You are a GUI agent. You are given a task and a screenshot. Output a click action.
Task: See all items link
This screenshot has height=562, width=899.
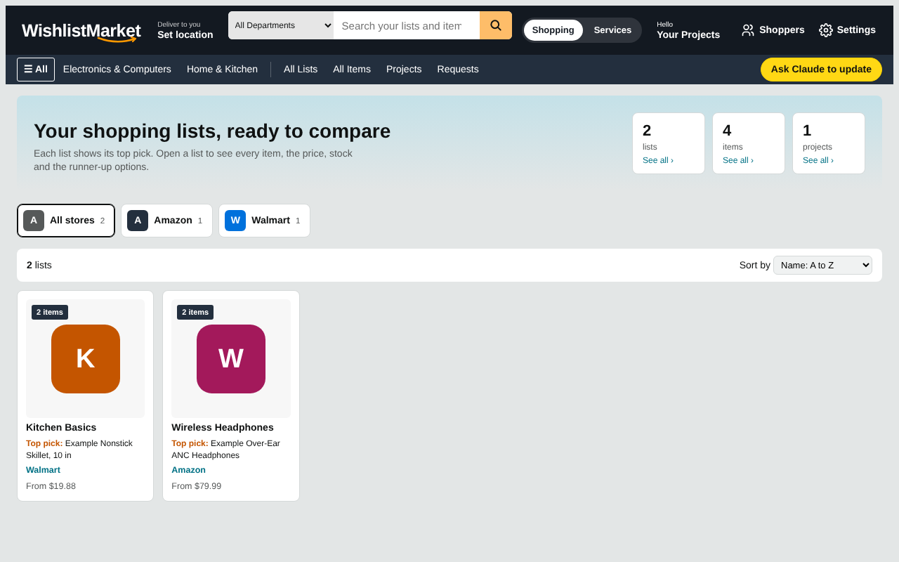click(738, 160)
